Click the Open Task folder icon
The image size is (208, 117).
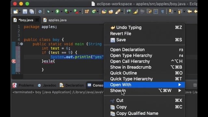(x=111, y=12)
